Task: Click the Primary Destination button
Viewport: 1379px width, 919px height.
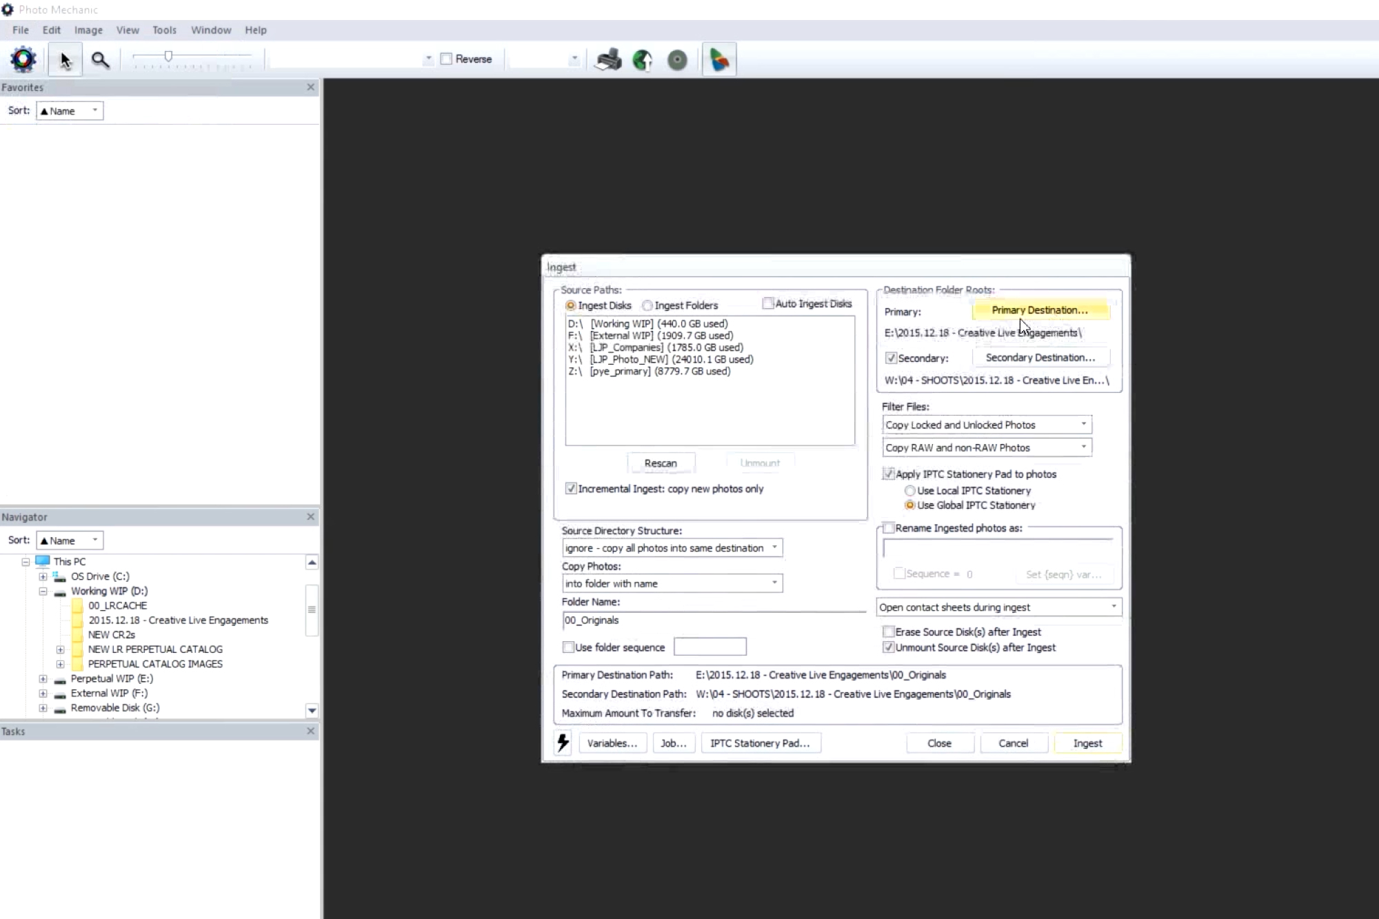Action: click(1040, 310)
